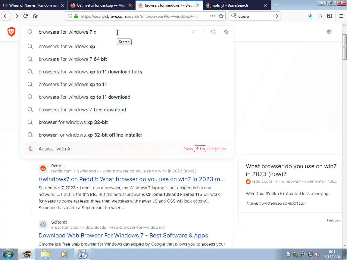Image resolution: width=347 pixels, height=260 pixels.
Task: Pick 'browser for windows xp 32-bit offline installer'
Action: point(127,135)
